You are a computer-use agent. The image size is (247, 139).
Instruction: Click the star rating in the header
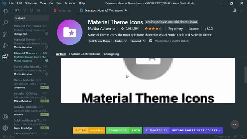pyautogui.click(x=153, y=29)
